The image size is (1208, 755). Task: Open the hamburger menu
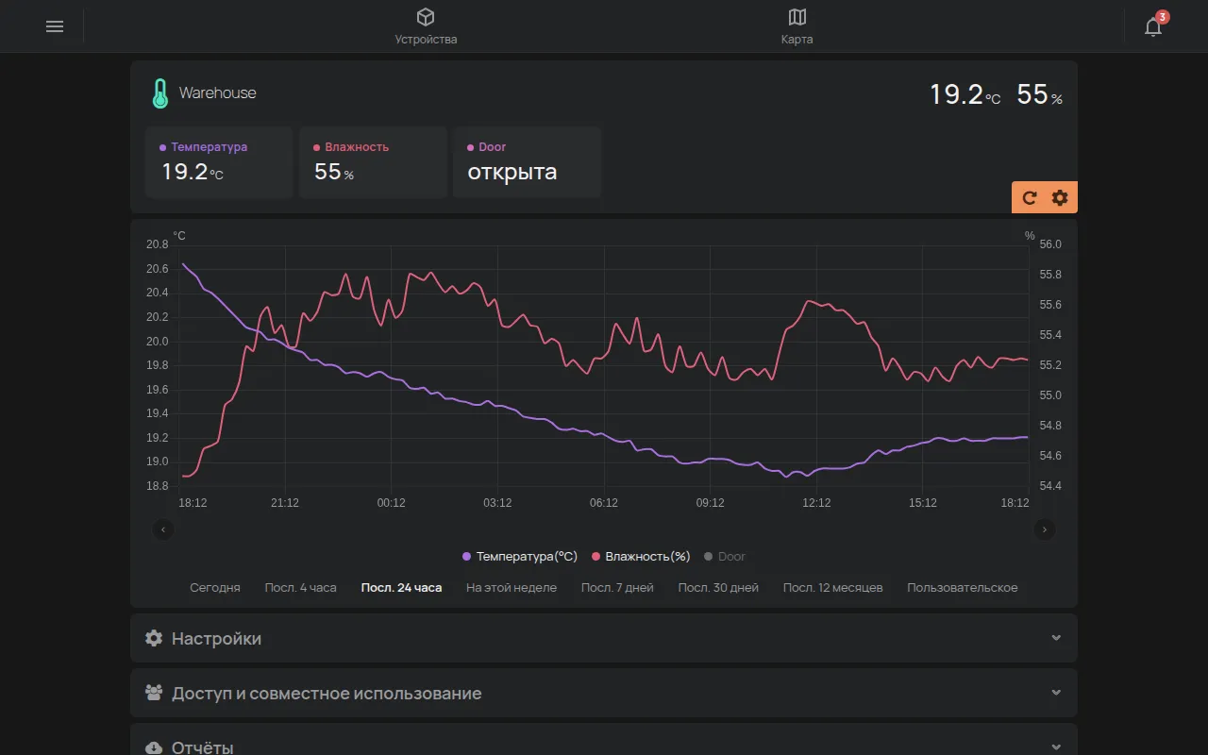(55, 26)
